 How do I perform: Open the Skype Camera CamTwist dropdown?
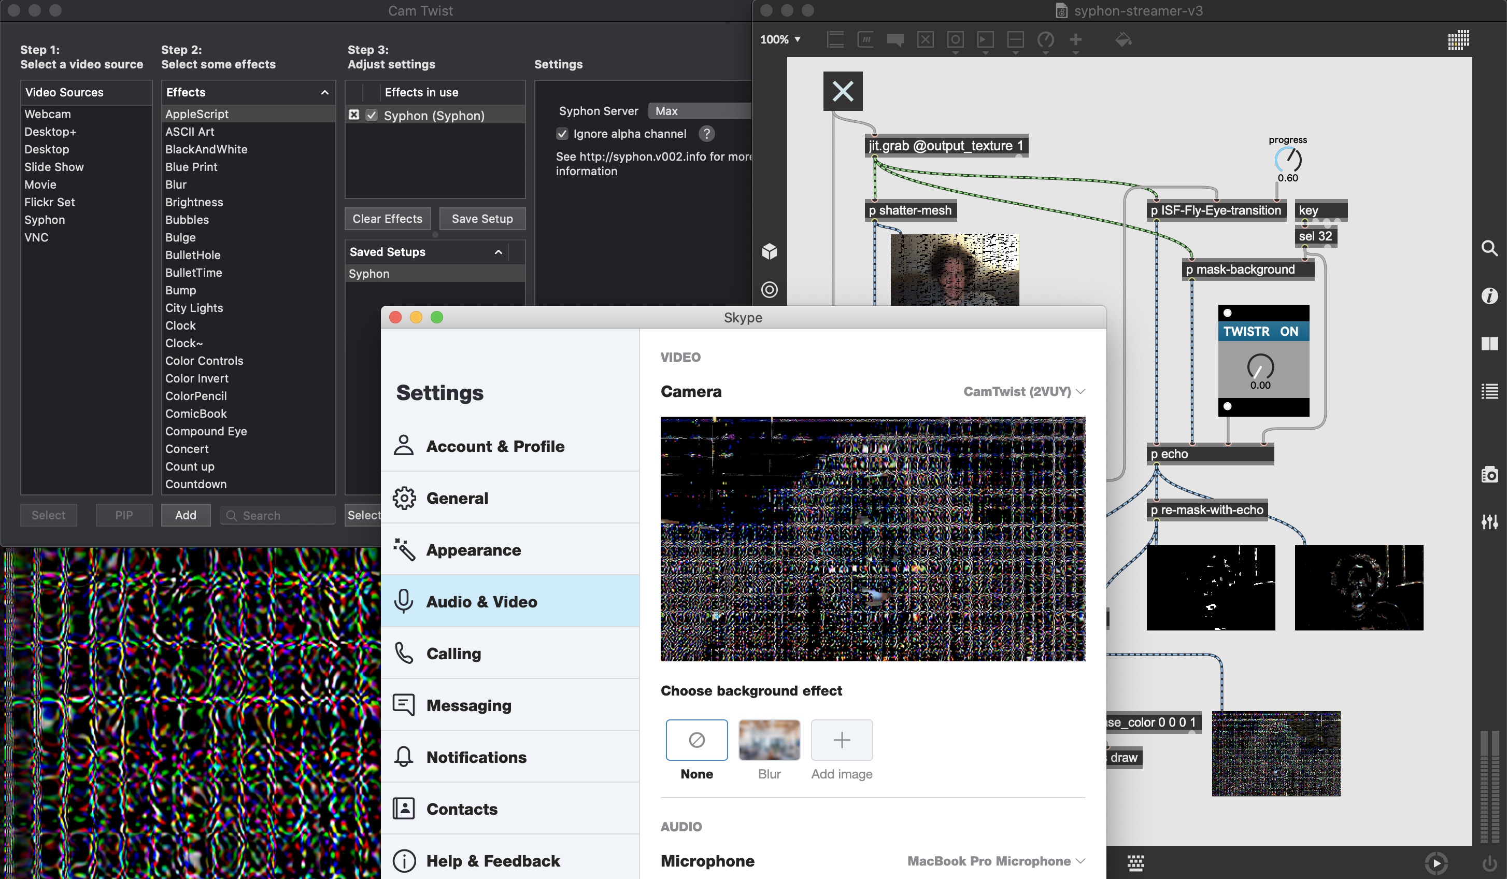(x=1024, y=392)
